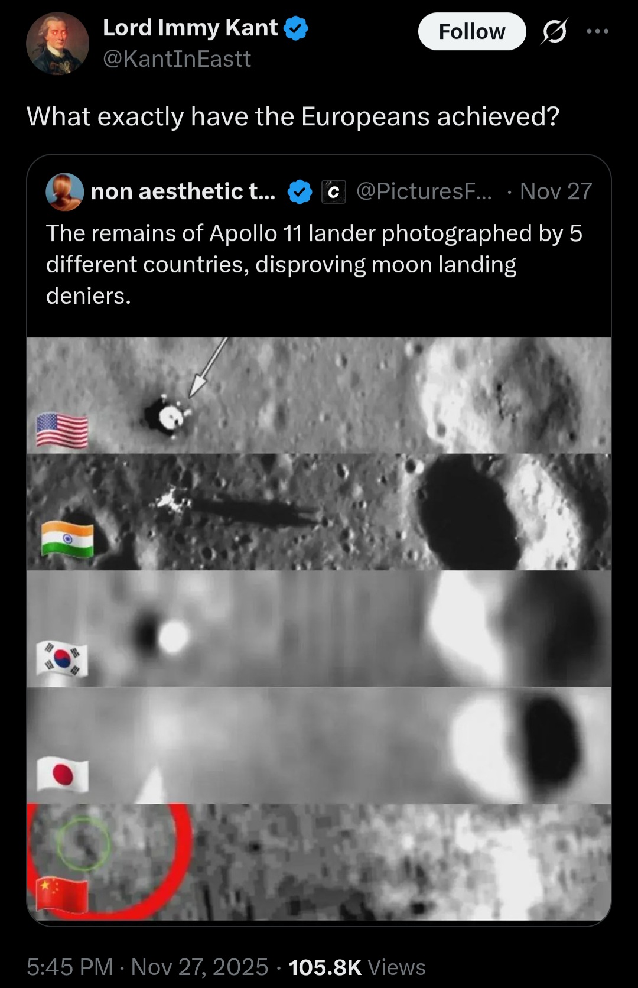The height and width of the screenshot is (988, 638).
Task: Tap Lord Immy Kant's blue verified badge
Action: pos(296,28)
